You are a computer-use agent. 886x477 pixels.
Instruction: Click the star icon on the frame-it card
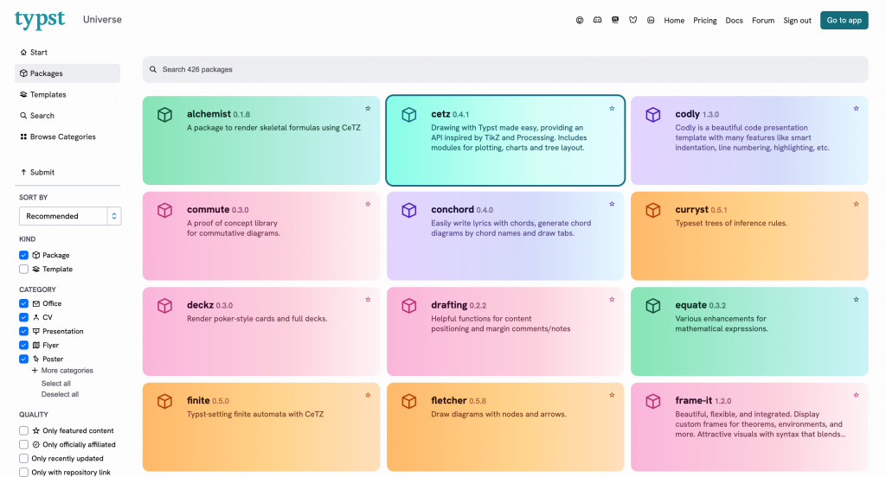tap(856, 395)
